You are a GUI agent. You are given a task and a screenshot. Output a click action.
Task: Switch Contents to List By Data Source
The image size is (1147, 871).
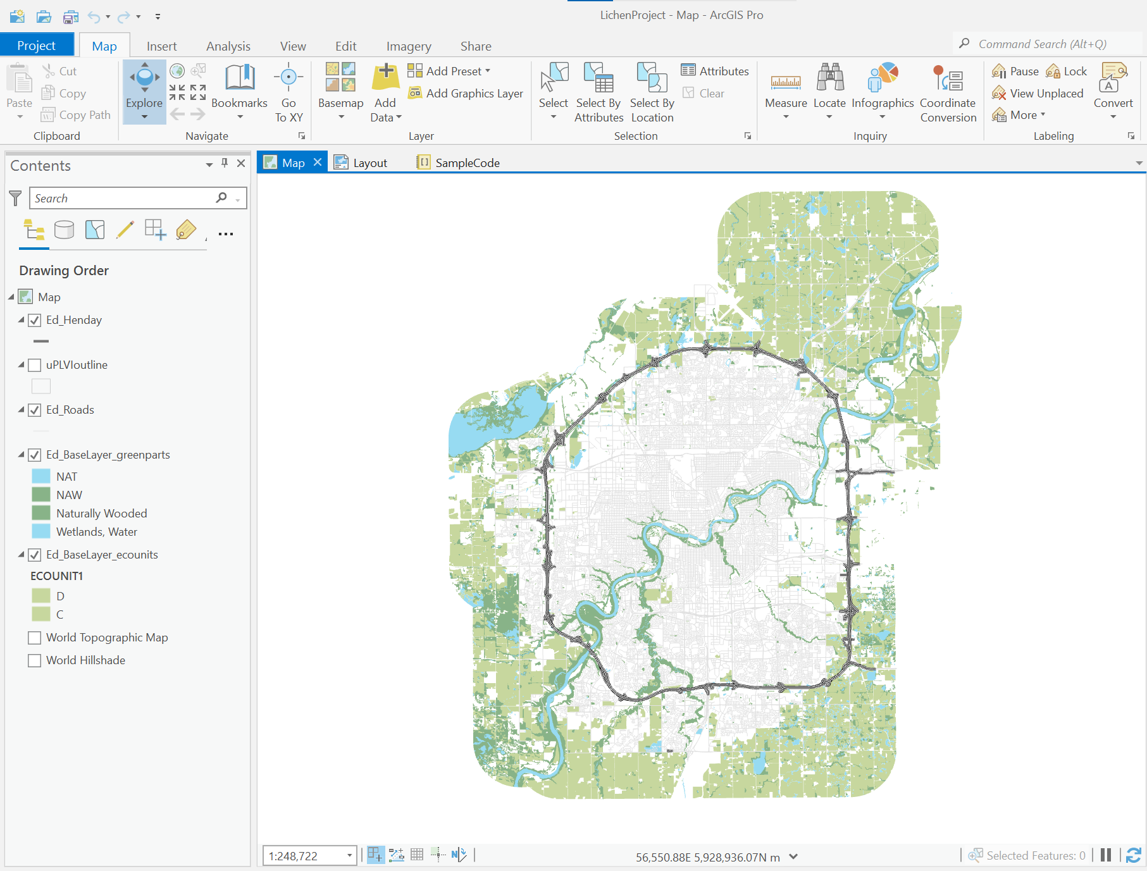coord(64,230)
